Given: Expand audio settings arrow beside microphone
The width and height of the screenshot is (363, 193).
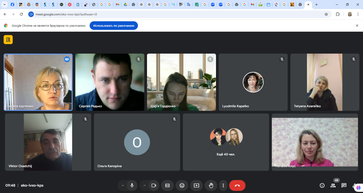Looking at the screenshot, I should (x=123, y=185).
